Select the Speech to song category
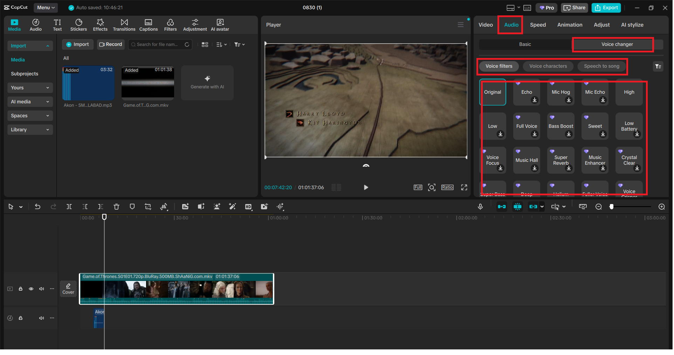The width and height of the screenshot is (674, 355). coord(601,66)
